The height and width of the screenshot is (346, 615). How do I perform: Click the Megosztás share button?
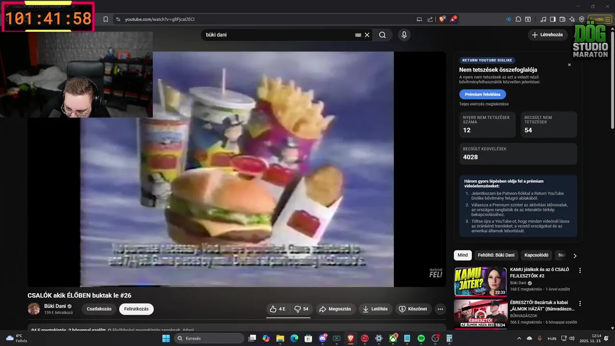[x=335, y=309]
